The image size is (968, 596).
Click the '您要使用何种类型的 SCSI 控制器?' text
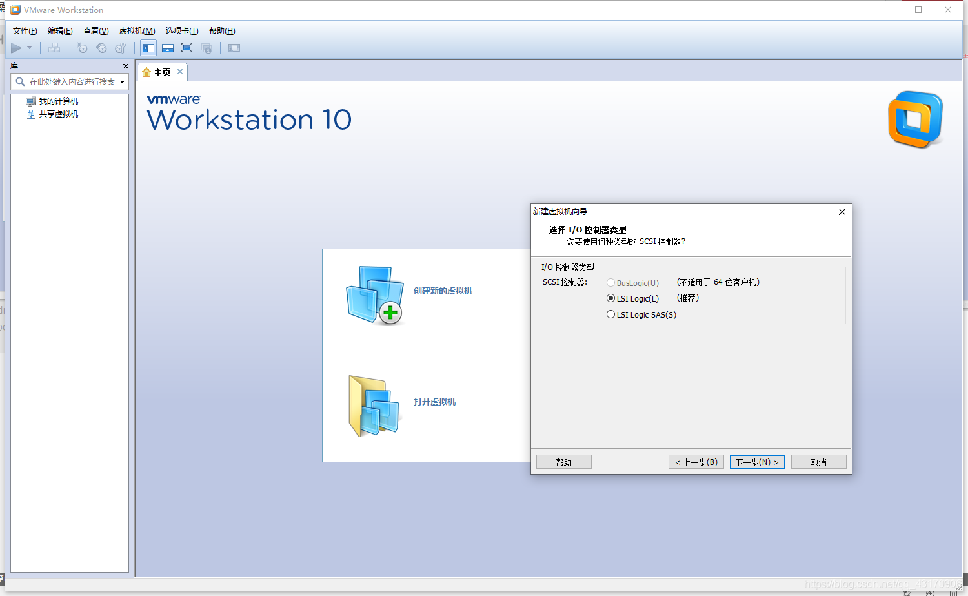click(x=626, y=241)
